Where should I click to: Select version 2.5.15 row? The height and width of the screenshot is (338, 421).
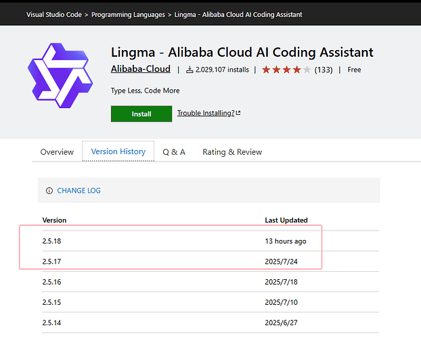[210, 302]
